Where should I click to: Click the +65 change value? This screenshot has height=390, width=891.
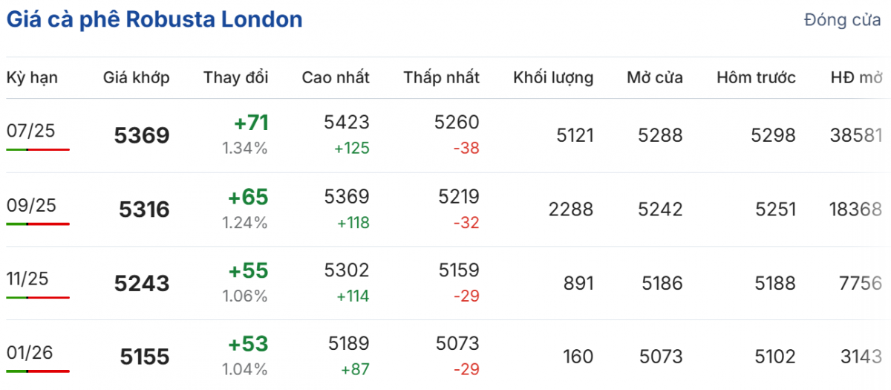(248, 198)
